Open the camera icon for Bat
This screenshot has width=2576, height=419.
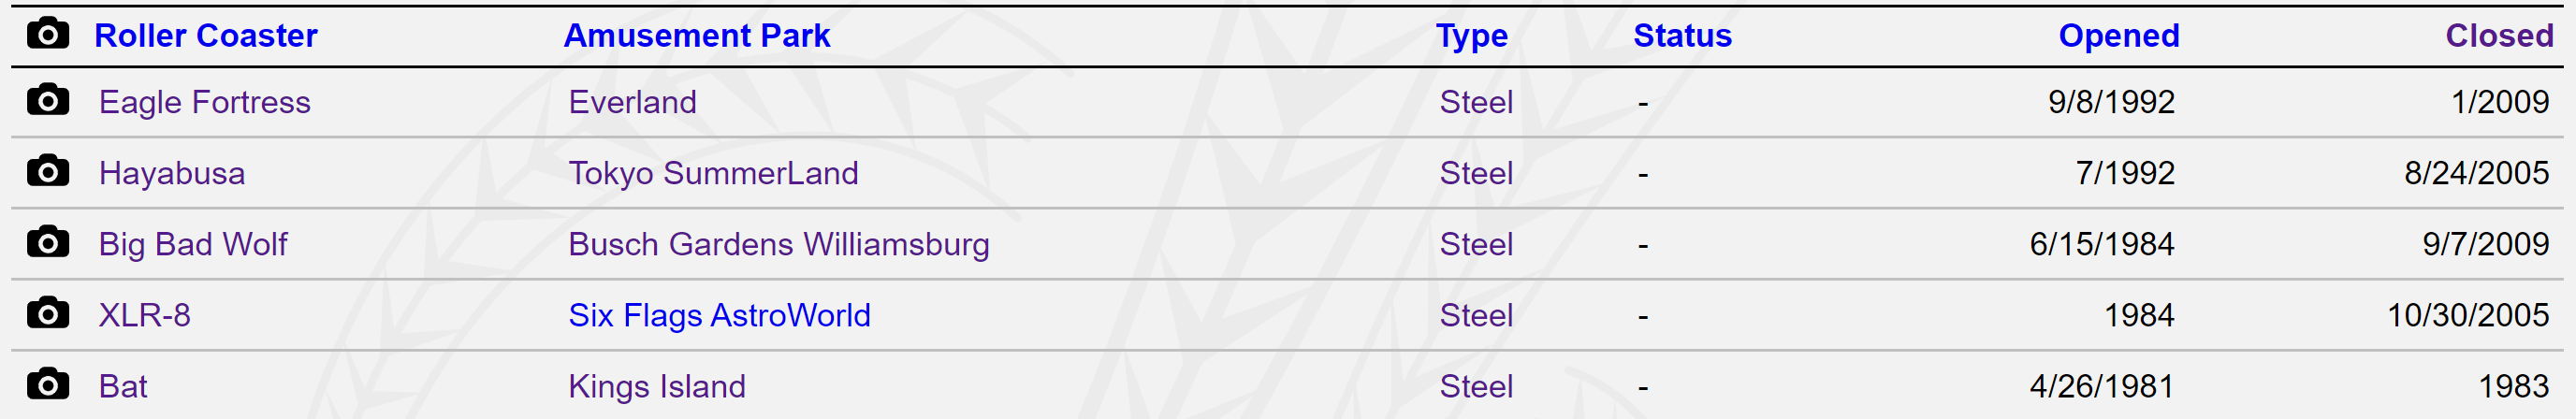[x=47, y=384]
